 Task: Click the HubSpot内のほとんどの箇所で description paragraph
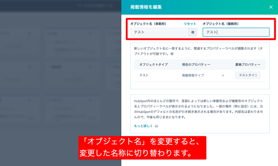click(x=200, y=109)
